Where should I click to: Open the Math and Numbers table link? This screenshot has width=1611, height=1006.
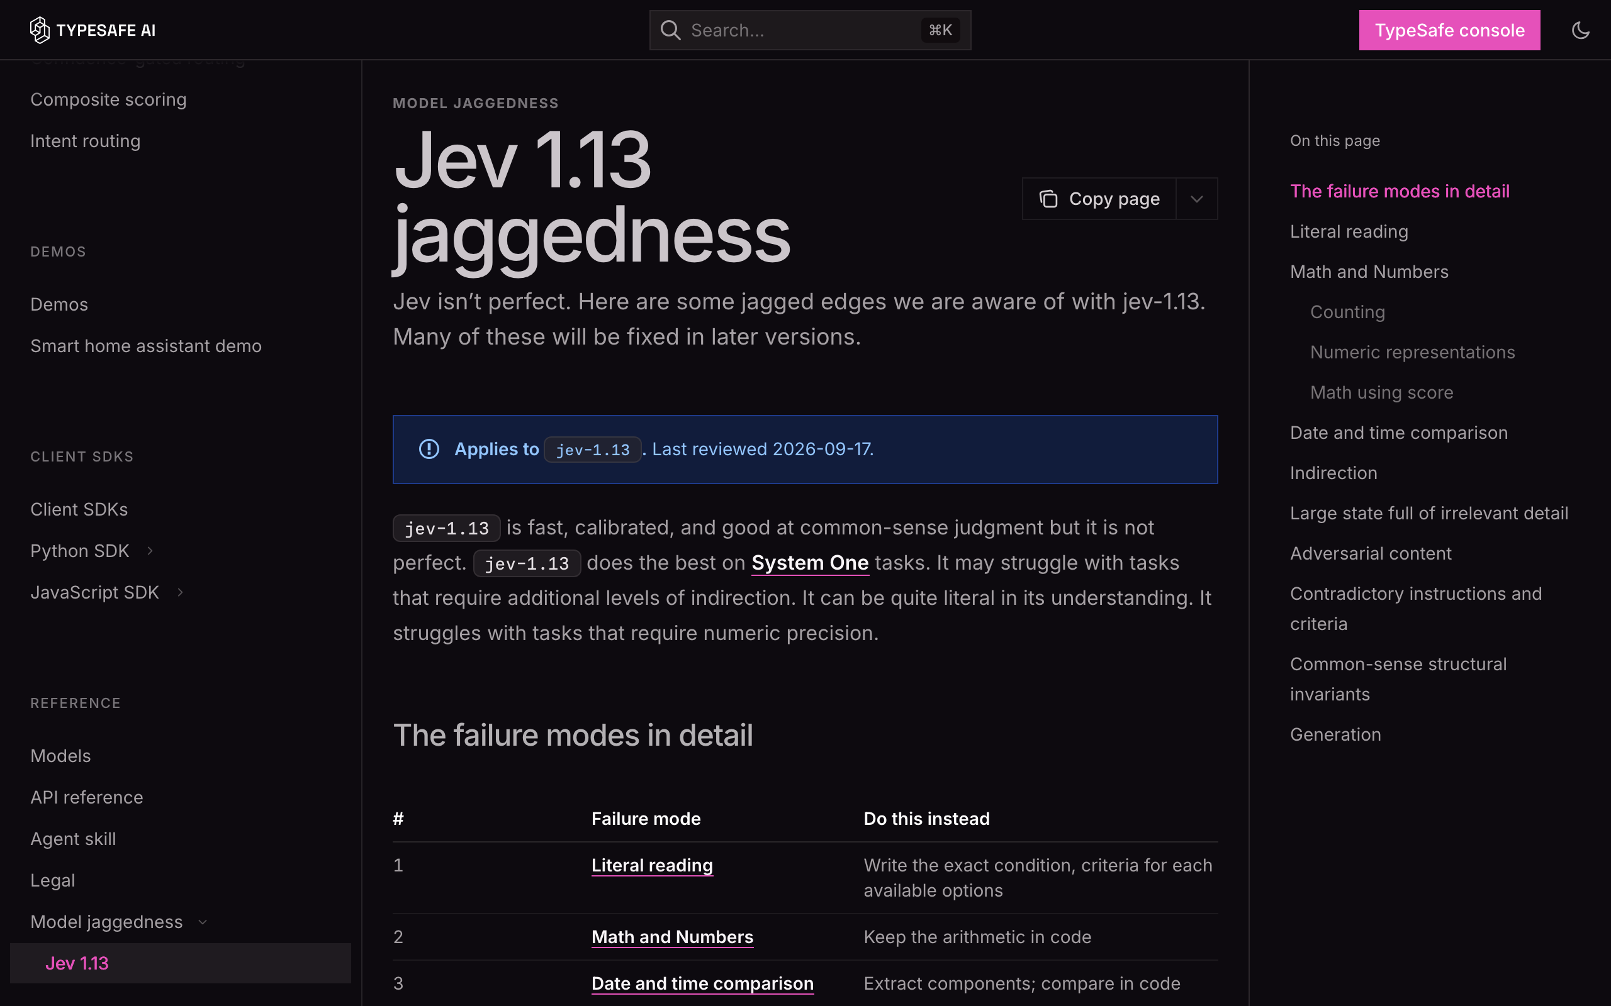tap(672, 937)
